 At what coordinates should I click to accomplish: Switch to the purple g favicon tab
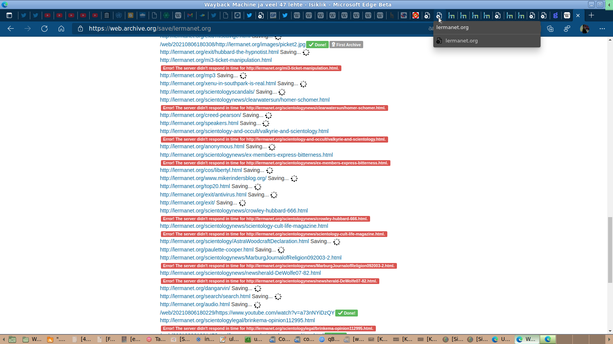pos(556,16)
